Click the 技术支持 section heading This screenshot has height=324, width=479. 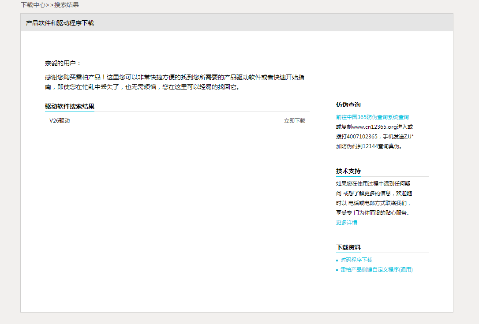348,171
